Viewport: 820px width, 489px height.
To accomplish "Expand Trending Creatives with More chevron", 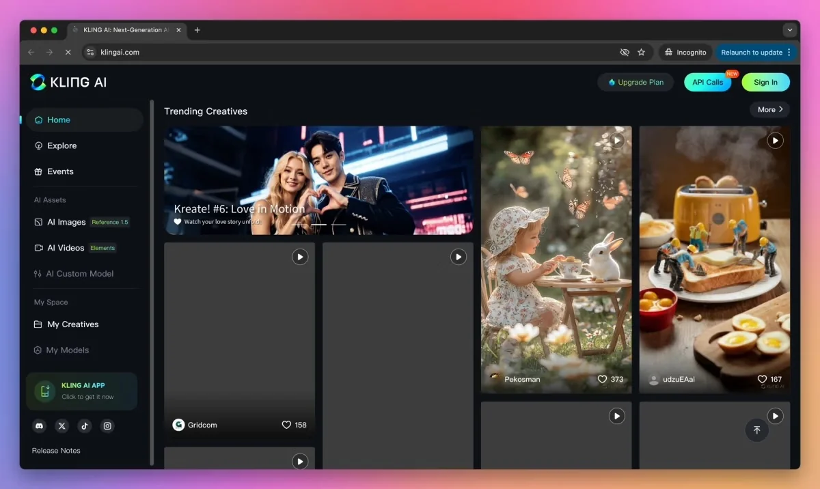I will point(770,109).
